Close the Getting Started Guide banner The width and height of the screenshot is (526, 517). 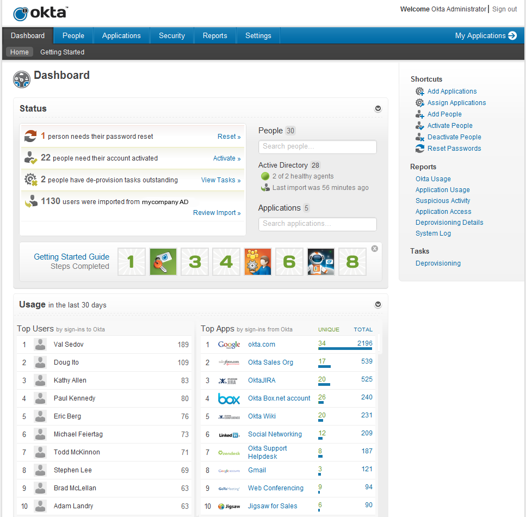click(374, 249)
